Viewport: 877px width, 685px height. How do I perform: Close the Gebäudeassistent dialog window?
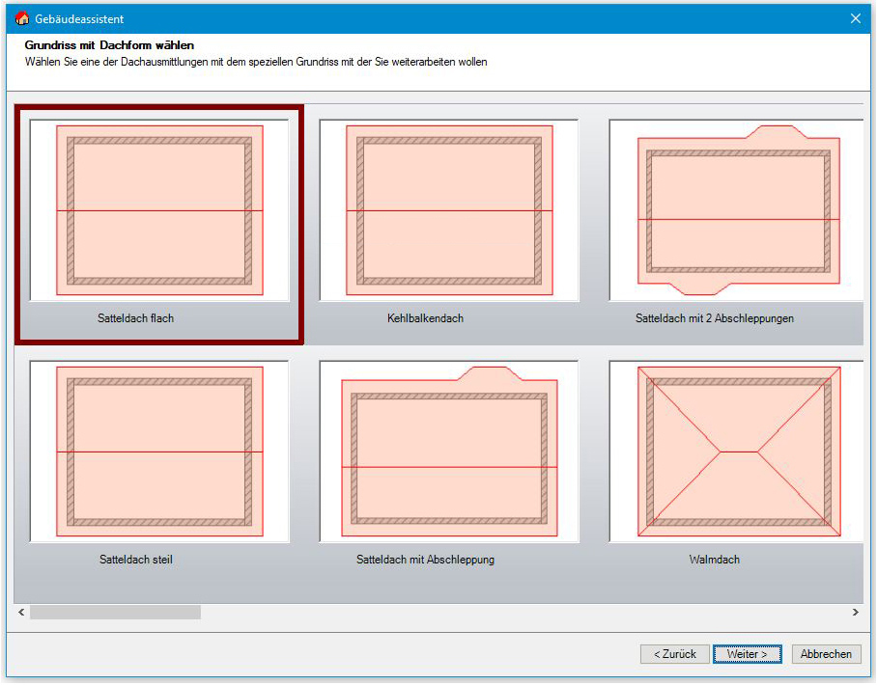click(855, 18)
